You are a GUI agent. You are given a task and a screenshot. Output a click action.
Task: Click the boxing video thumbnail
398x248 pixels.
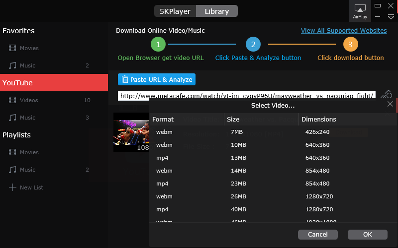tap(131, 132)
